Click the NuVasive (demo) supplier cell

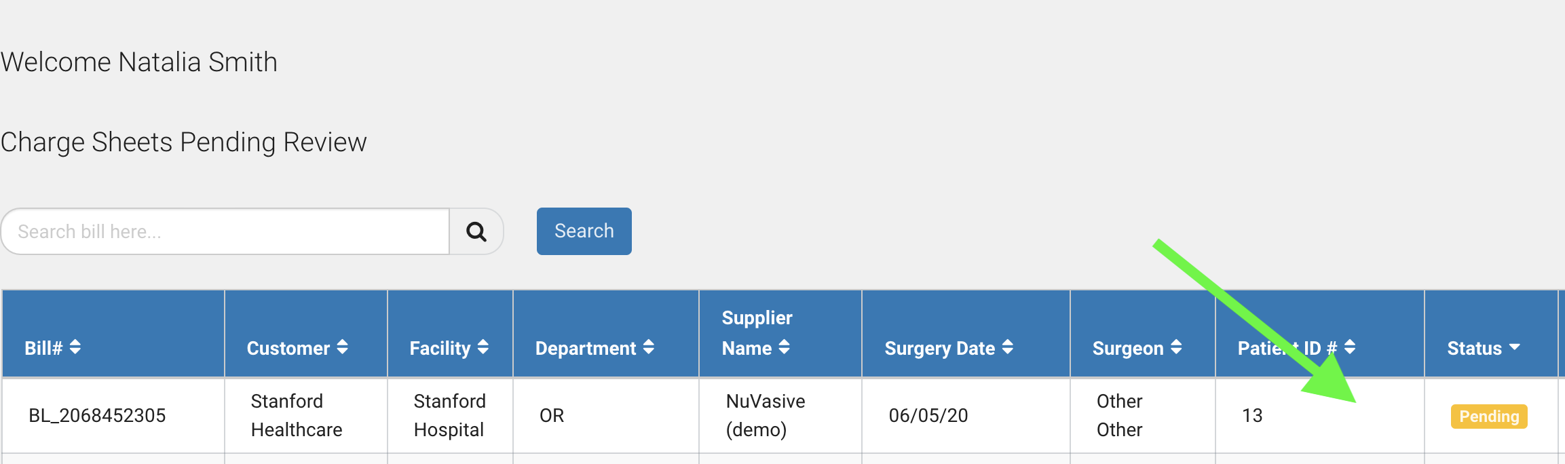(765, 416)
